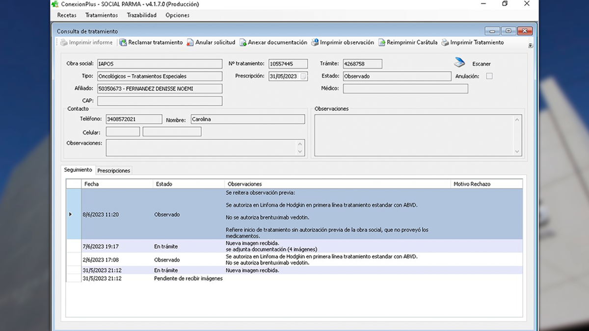The height and width of the screenshot is (331, 589).
Task: Click the Reimprimir Carátula icon
Action: (x=382, y=43)
